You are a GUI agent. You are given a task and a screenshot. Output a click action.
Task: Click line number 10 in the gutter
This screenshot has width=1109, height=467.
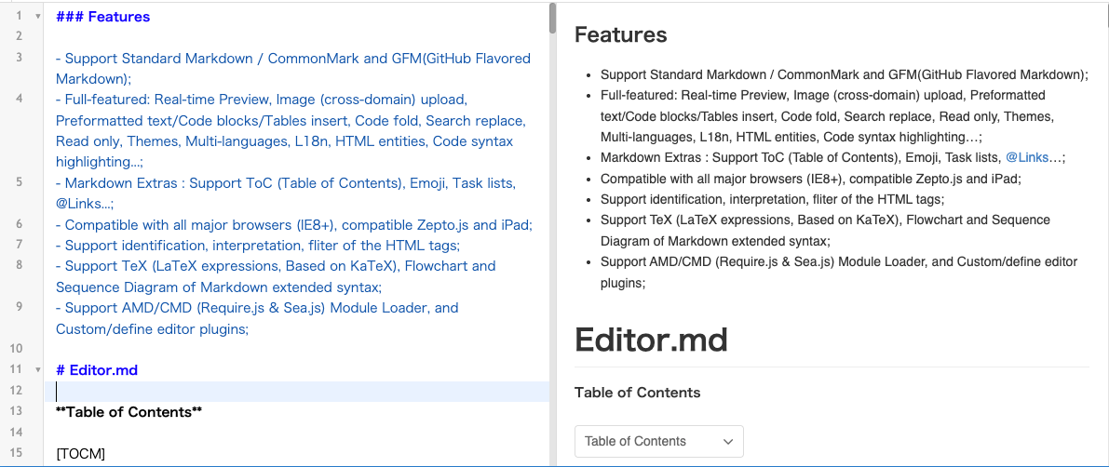click(x=17, y=349)
